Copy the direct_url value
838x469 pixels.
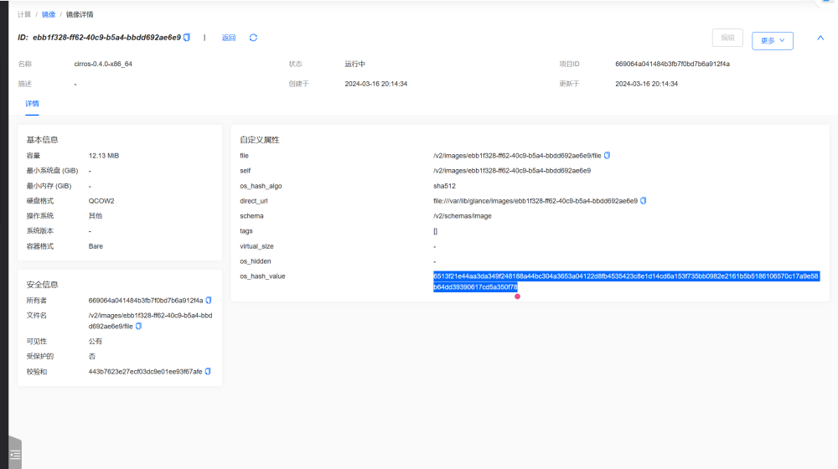click(643, 201)
